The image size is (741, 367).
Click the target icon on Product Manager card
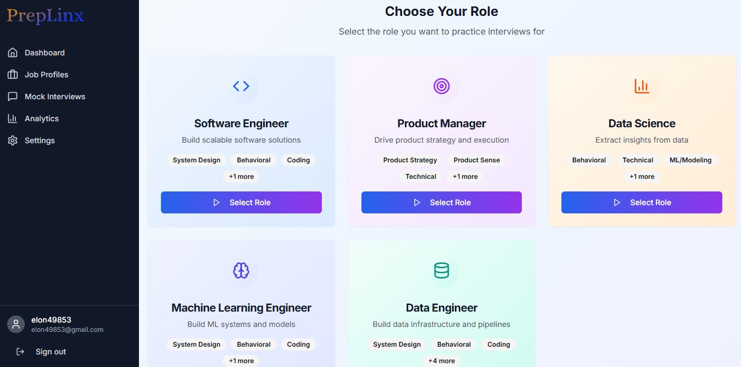click(442, 86)
